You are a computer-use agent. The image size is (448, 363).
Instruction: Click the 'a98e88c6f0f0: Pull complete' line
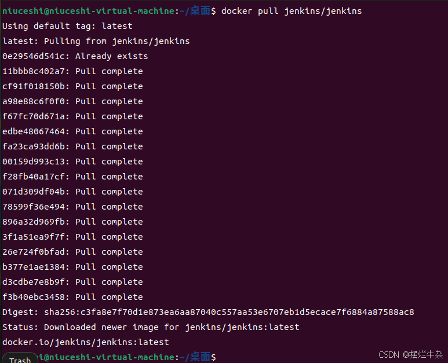click(72, 101)
